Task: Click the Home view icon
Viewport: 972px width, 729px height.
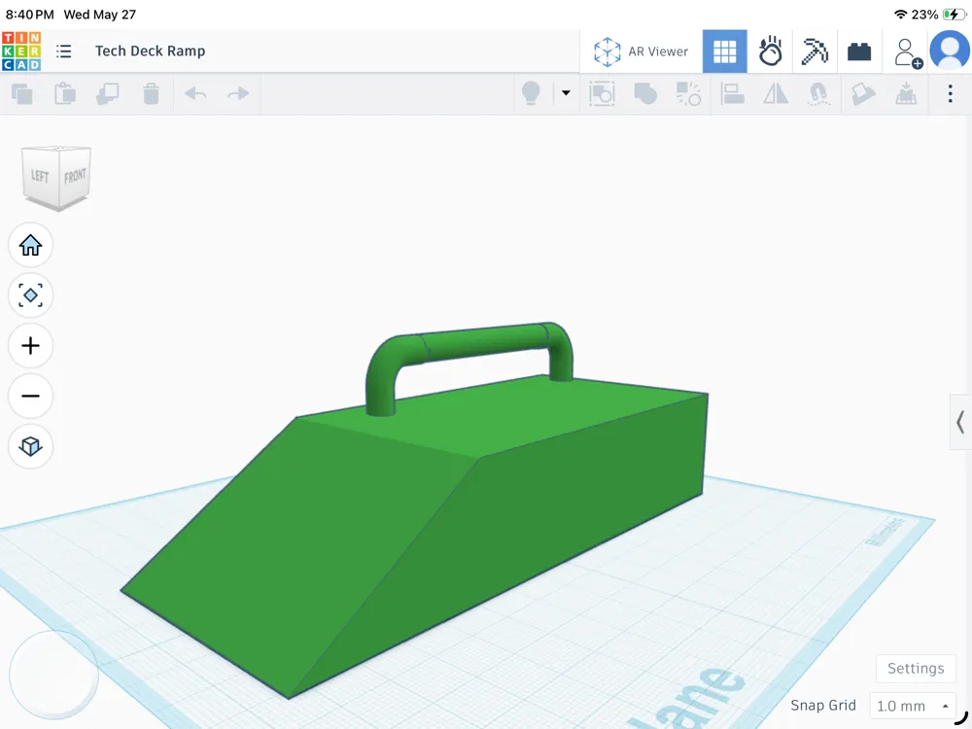Action: click(x=30, y=246)
